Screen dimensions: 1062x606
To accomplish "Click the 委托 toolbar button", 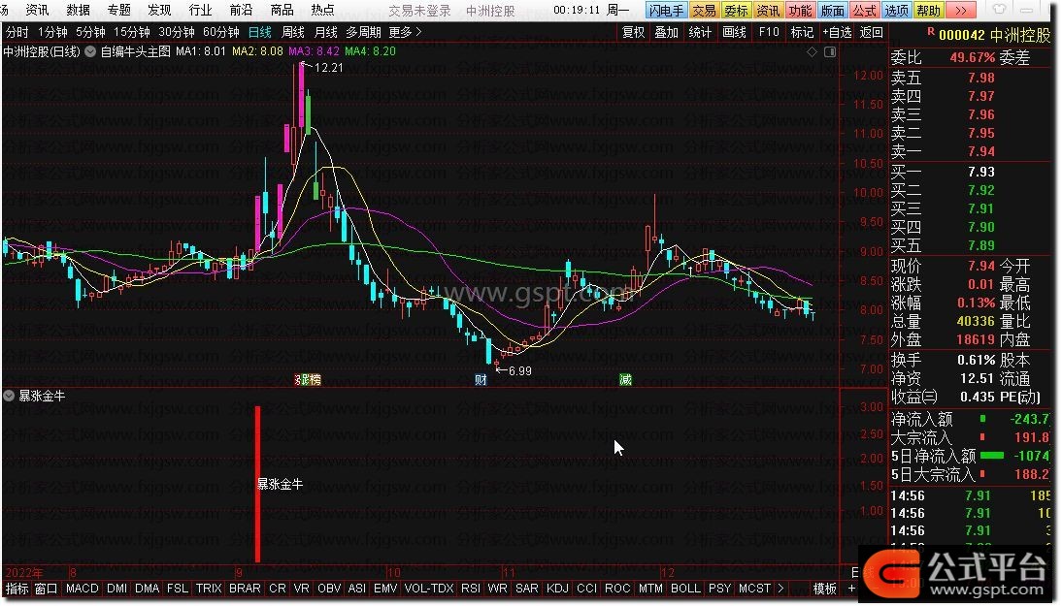I will tap(736, 10).
